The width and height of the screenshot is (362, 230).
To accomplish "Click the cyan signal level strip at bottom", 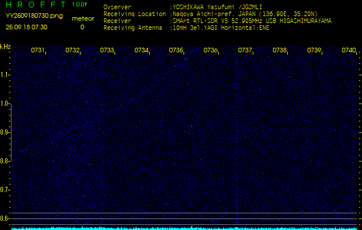I will 184,228.
